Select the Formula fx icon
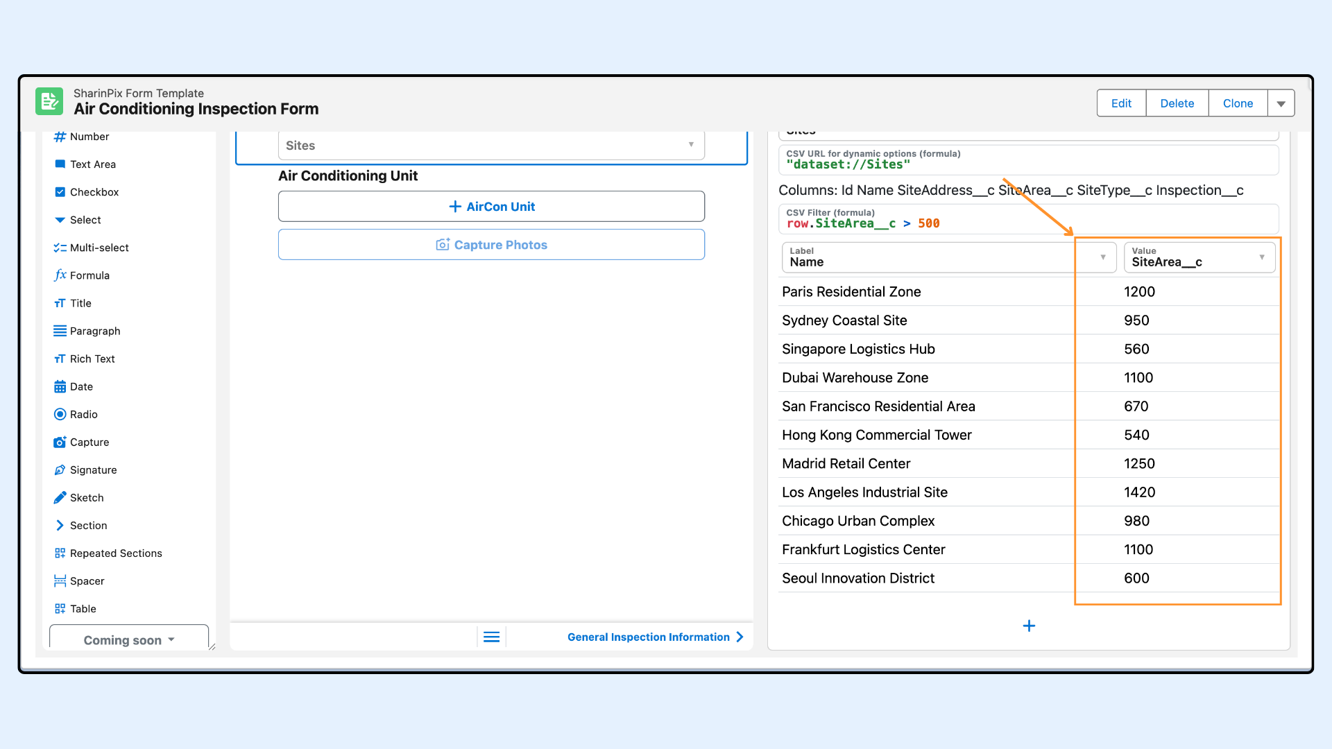Viewport: 1332px width, 749px height. (x=60, y=275)
